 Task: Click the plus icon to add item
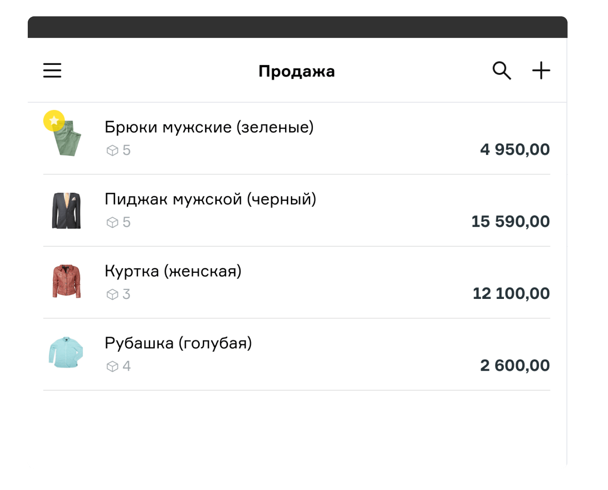(x=541, y=71)
